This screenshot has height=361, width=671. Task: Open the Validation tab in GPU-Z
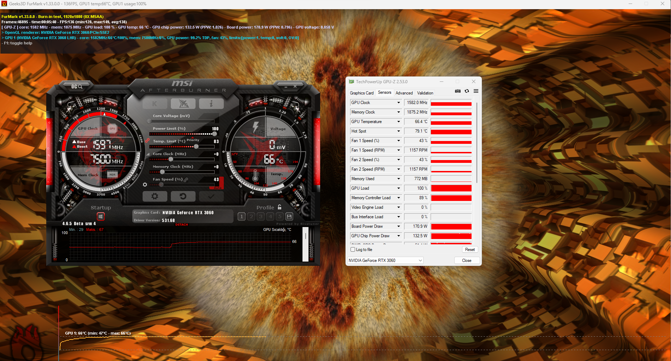click(425, 93)
